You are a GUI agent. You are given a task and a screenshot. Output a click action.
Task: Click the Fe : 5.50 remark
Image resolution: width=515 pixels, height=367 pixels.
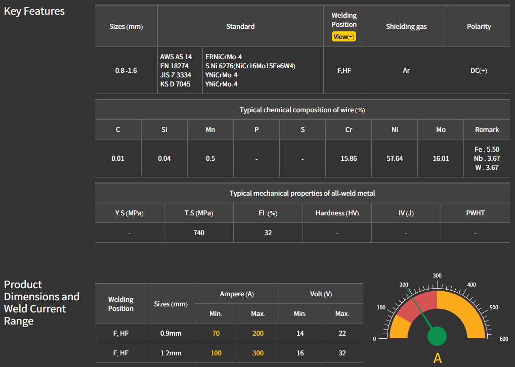tap(487, 150)
